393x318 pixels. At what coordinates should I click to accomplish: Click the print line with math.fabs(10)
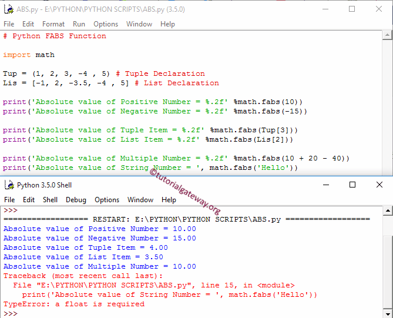click(153, 102)
